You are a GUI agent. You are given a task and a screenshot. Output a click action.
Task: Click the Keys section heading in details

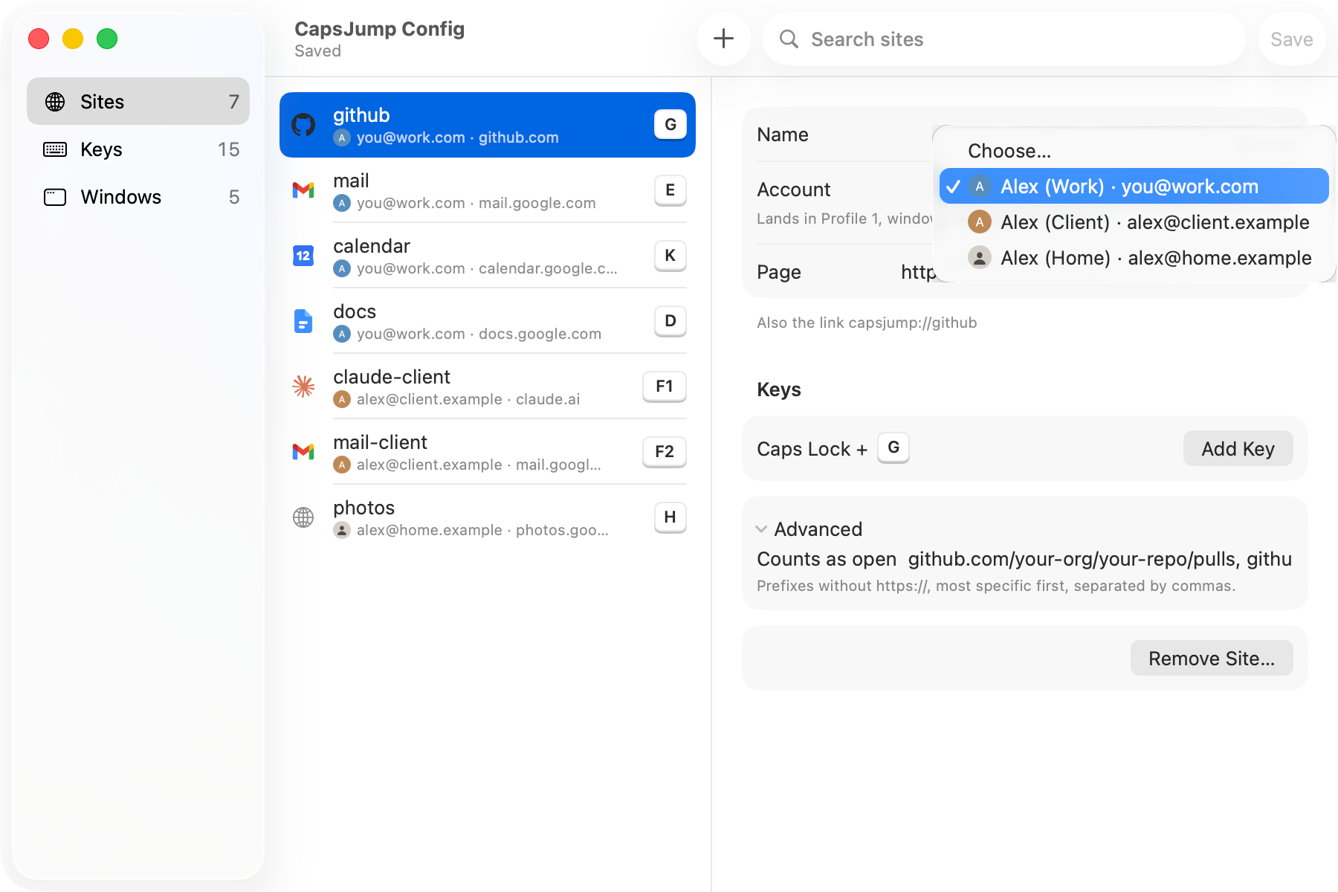tap(779, 390)
